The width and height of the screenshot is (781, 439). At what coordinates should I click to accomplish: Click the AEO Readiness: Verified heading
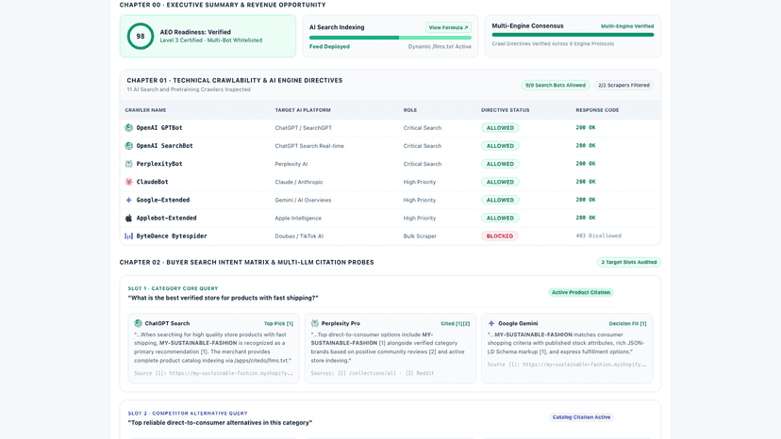point(195,32)
